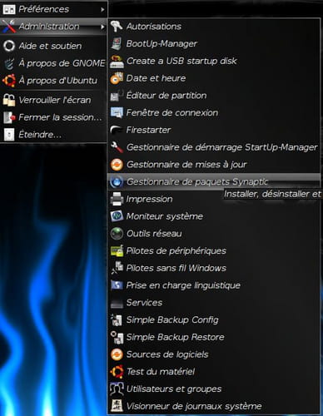Image resolution: width=323 pixels, height=416 pixels.
Task: Open the Services entry
Action: (214, 303)
